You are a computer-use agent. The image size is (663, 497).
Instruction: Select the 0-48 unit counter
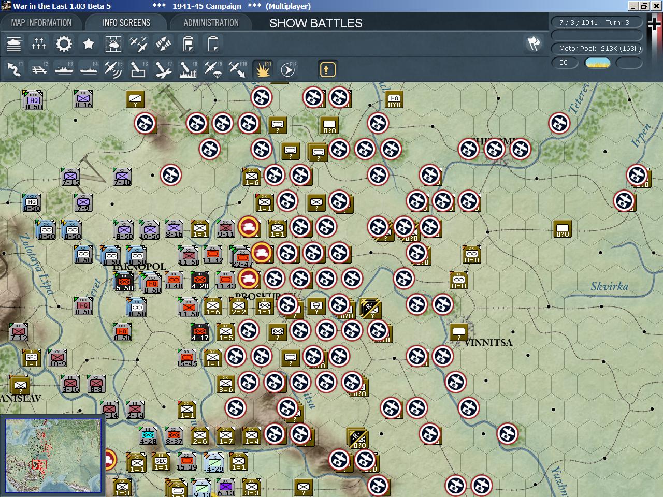pyautogui.click(x=174, y=281)
